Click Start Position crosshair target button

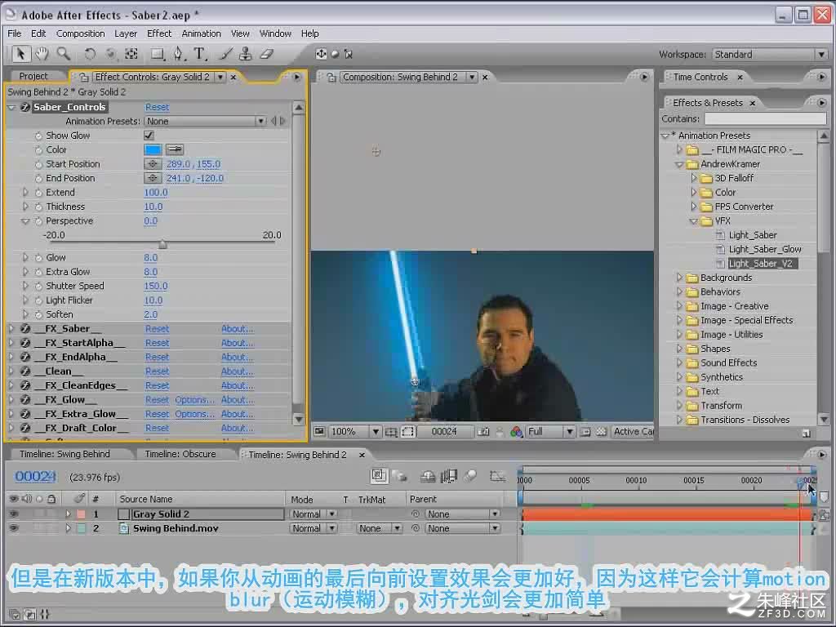pos(153,164)
